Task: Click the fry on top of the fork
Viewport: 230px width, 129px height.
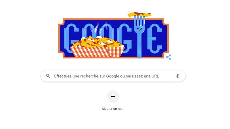Action: coord(139,15)
